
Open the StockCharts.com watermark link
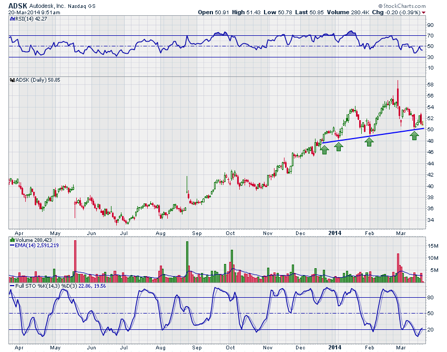pyautogui.click(x=404, y=6)
